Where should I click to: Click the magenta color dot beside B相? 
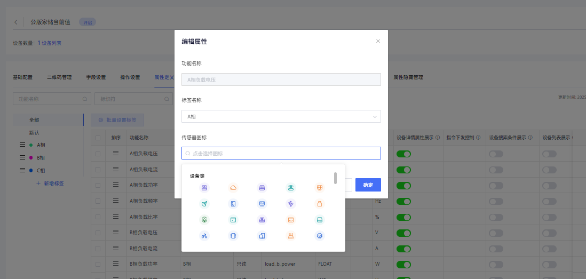click(31, 158)
